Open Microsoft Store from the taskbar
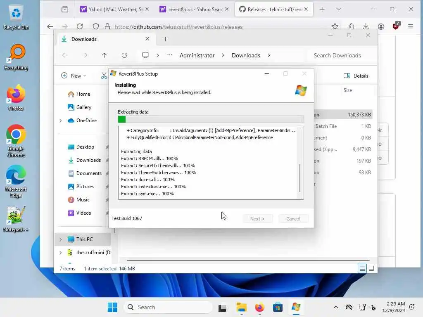 pyautogui.click(x=278, y=307)
